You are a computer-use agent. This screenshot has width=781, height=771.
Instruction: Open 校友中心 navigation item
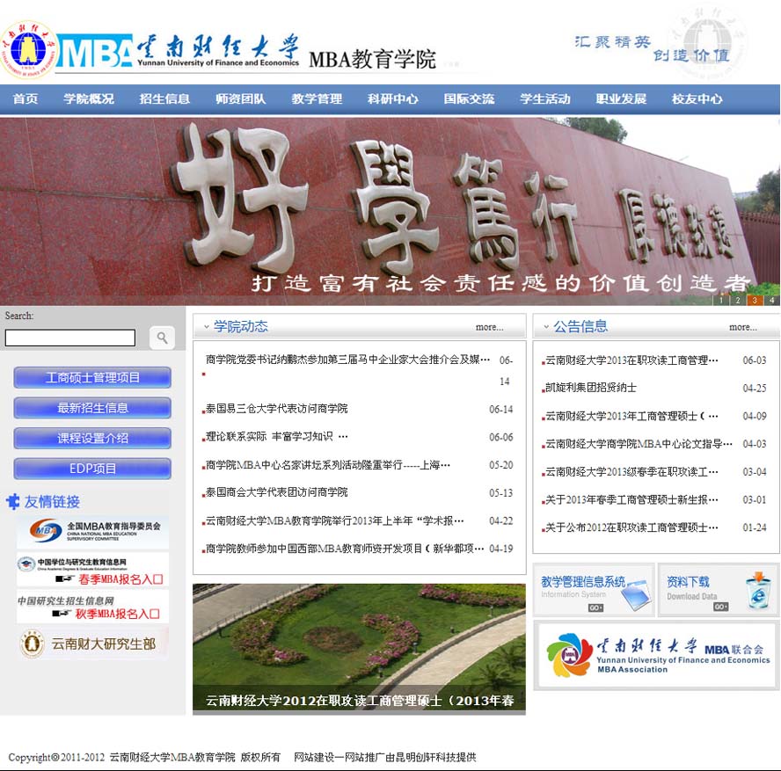pos(697,98)
